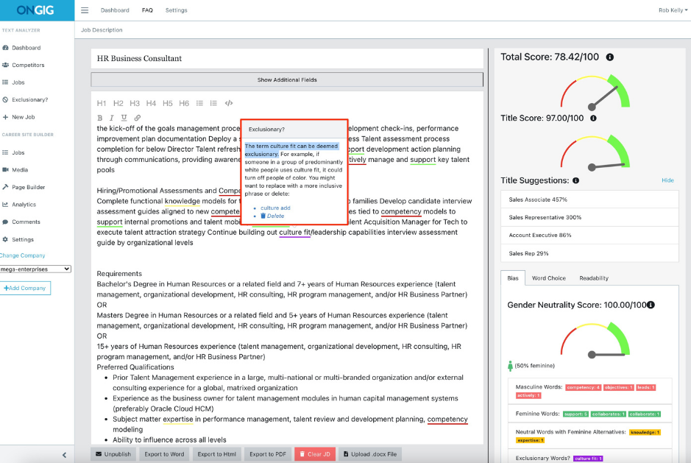Click the Add Company button
This screenshot has height=463, width=691.
point(25,288)
